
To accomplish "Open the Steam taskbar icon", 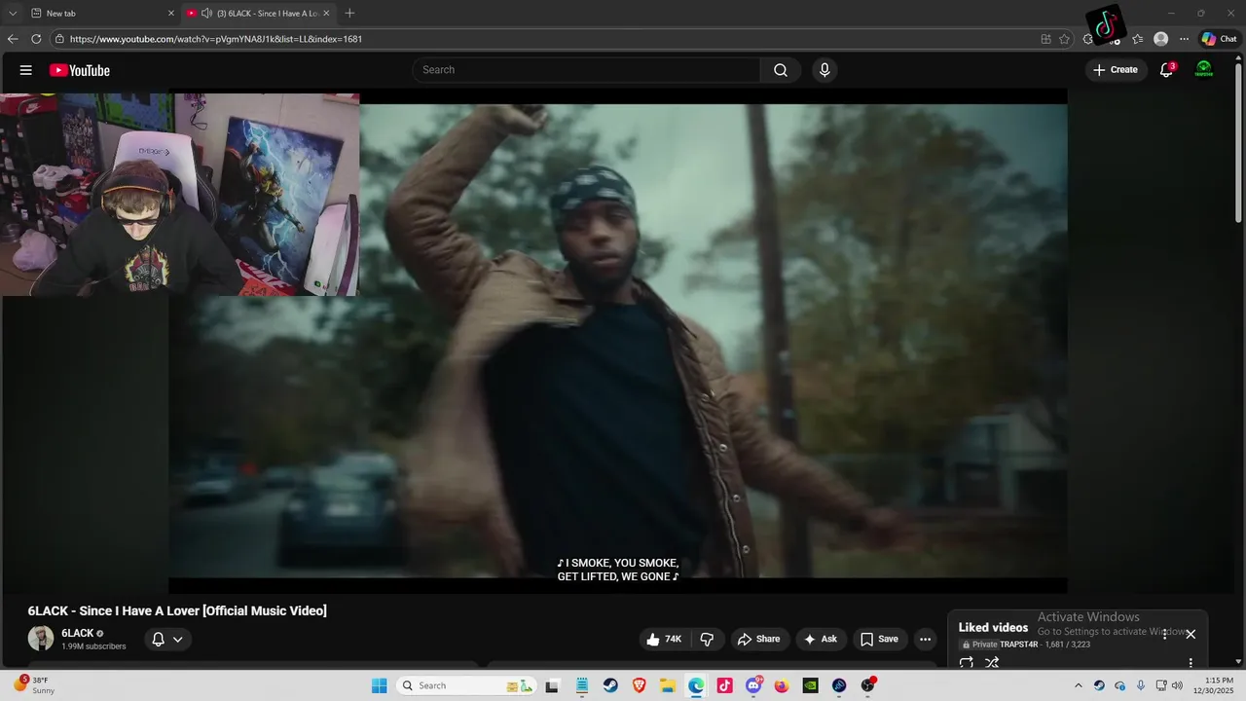I will click(610, 685).
